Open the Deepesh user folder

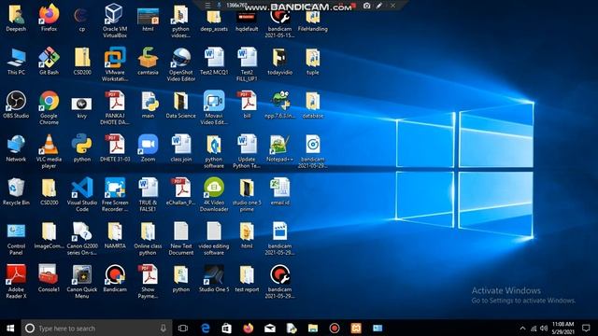pos(16,17)
